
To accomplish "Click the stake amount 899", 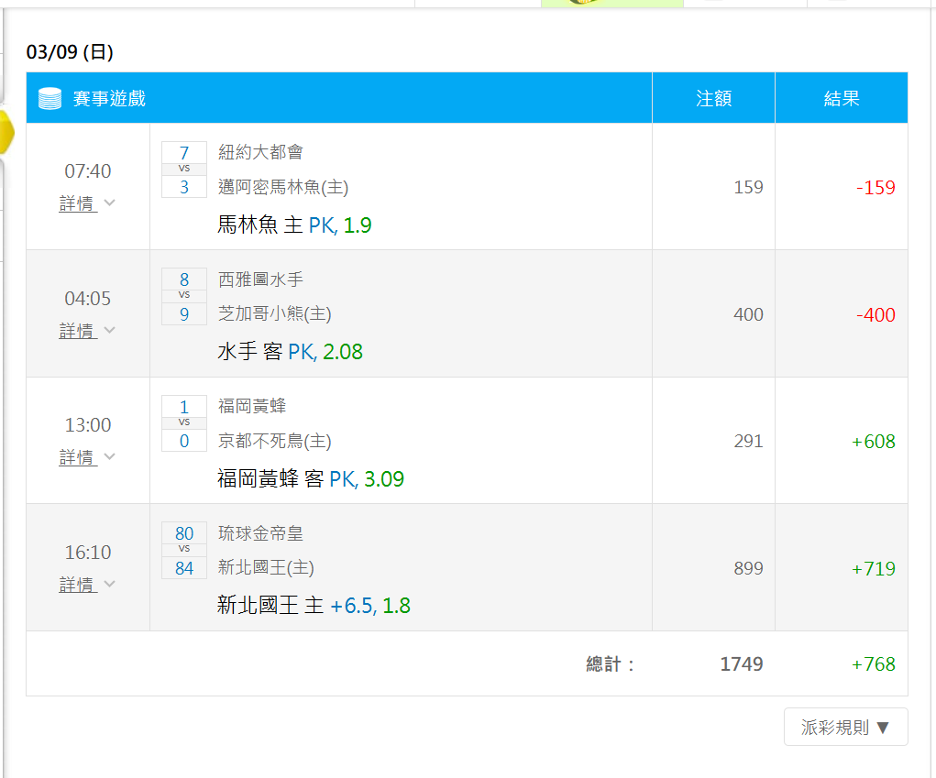I will pos(748,568).
